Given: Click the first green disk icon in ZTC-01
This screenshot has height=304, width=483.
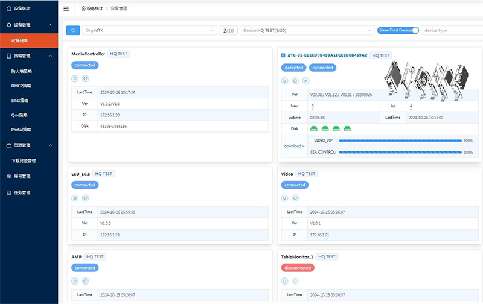Looking at the screenshot, I should [x=313, y=128].
